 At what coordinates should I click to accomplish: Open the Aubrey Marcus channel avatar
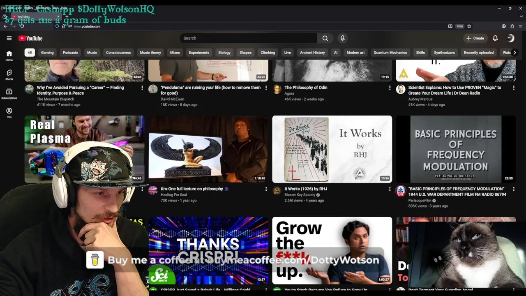click(401, 89)
